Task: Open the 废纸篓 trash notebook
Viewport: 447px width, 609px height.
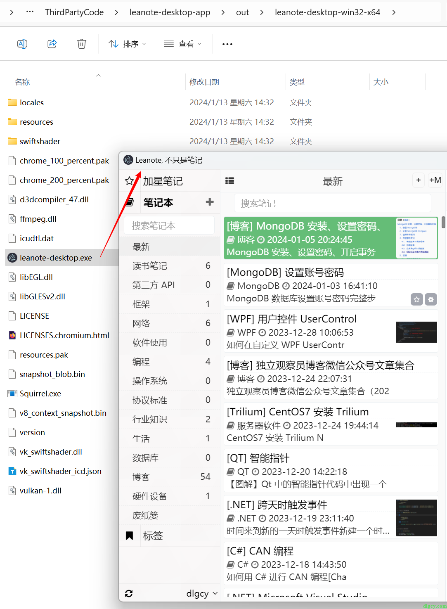Action: pyautogui.click(x=170, y=515)
